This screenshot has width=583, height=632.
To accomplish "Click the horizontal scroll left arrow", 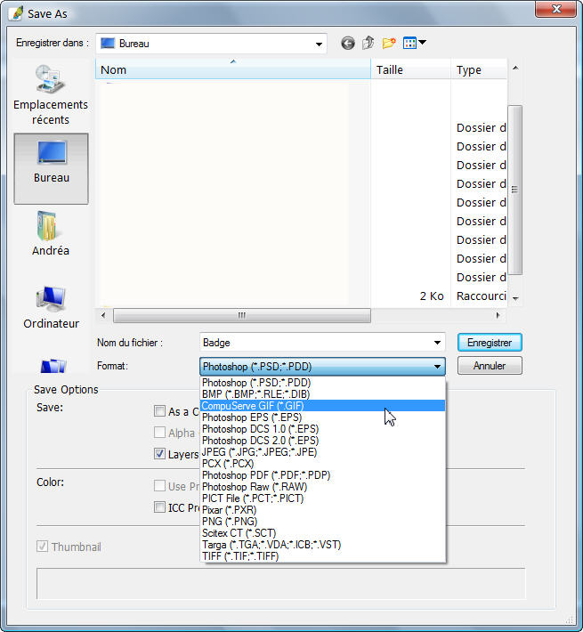I will [104, 315].
